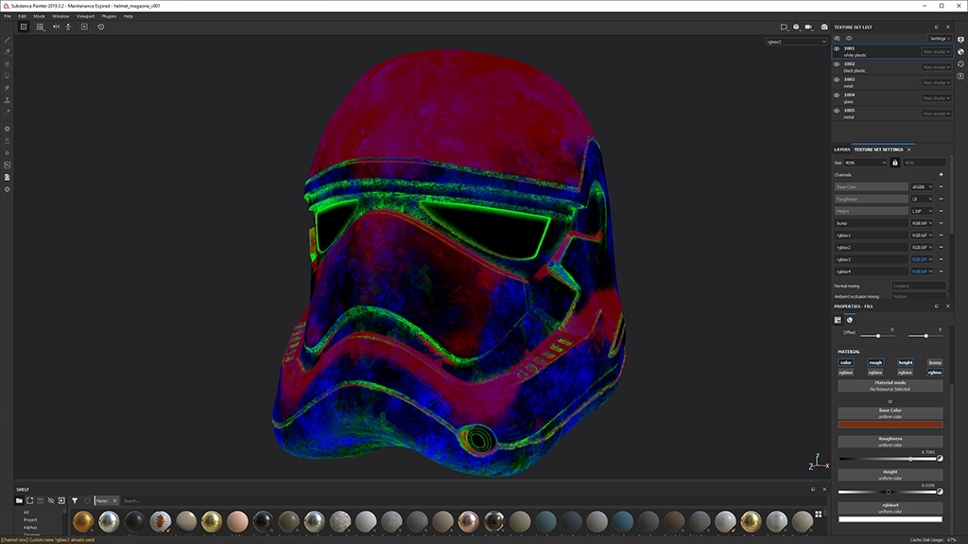Toggle visibility of texture set 1003 mesh
This screenshot has width=968, height=544.
(x=838, y=79)
